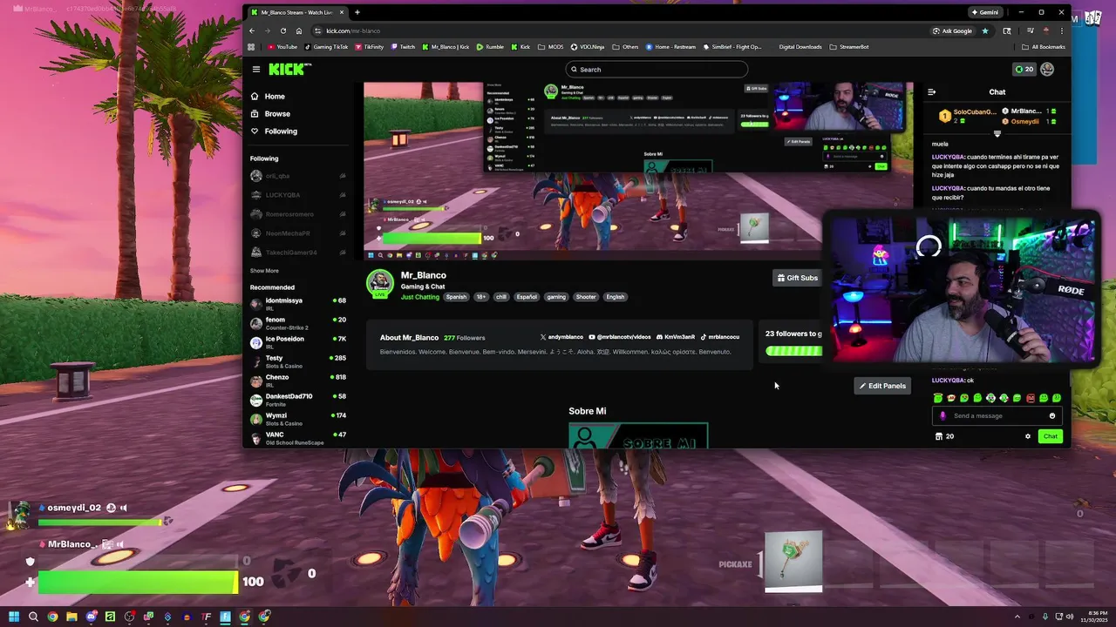Open the Kick hamburger sidebar menu
Viewport: 1116px width, 627px height.
pos(256,69)
